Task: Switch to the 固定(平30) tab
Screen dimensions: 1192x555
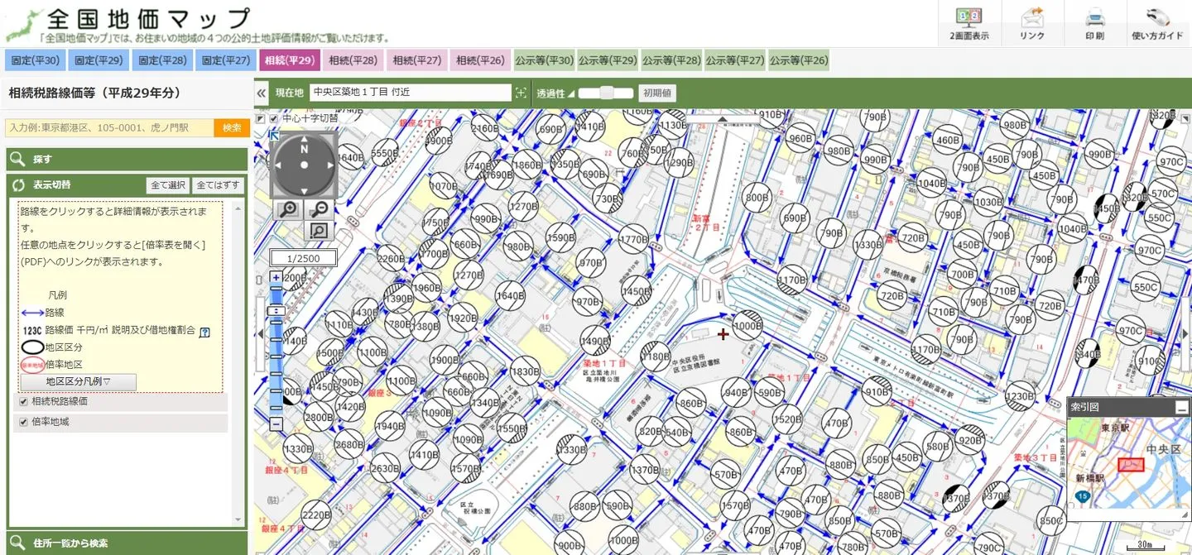Action: tap(36, 60)
